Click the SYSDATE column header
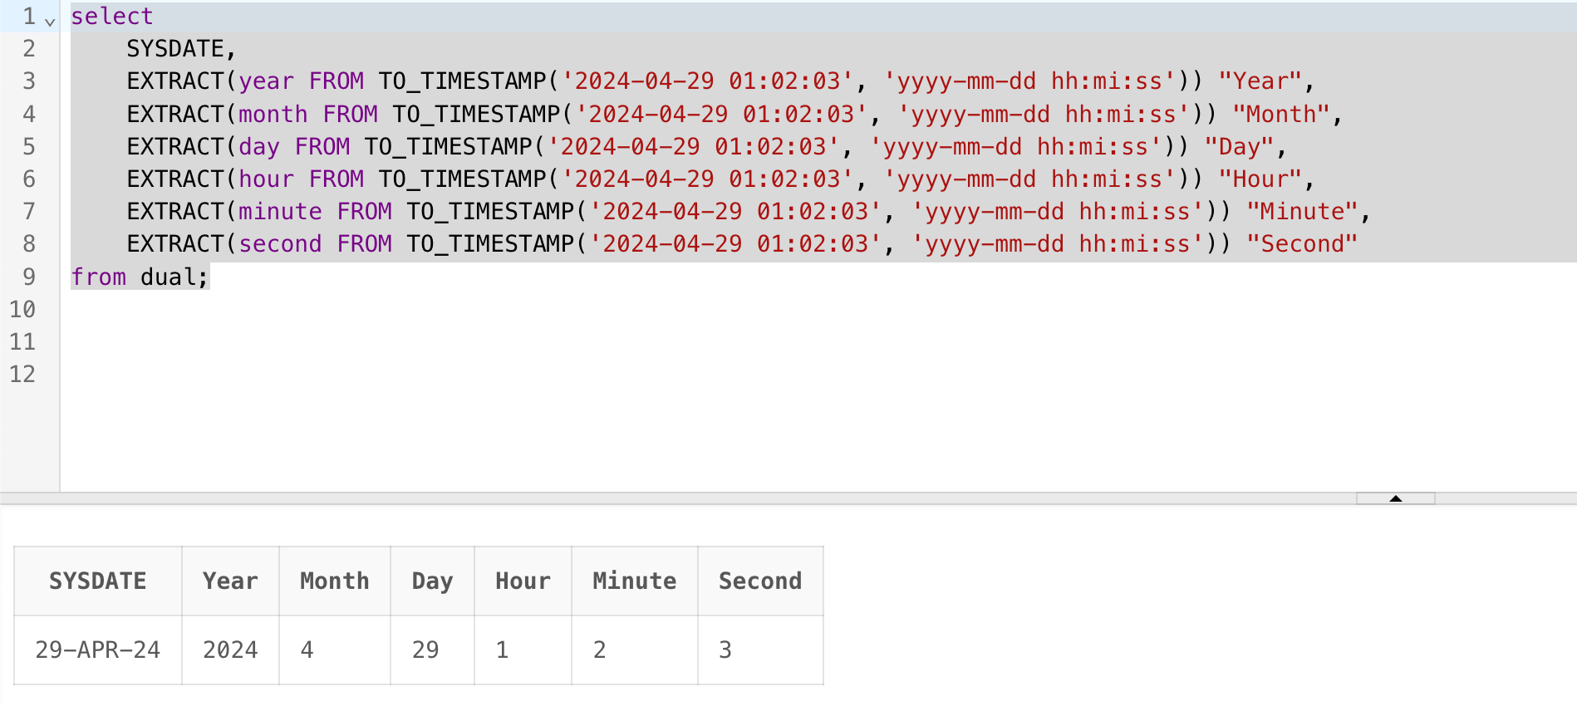This screenshot has height=706, width=1577. [x=97, y=581]
